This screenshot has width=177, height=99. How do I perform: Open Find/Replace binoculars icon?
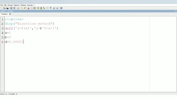click(x=38, y=8)
